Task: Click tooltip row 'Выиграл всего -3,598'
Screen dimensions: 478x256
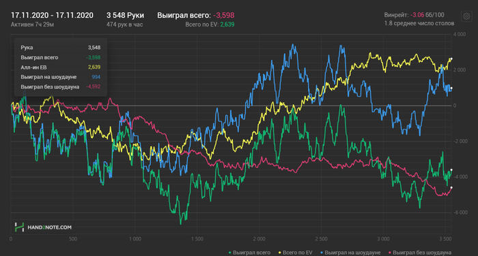Action: [60, 57]
